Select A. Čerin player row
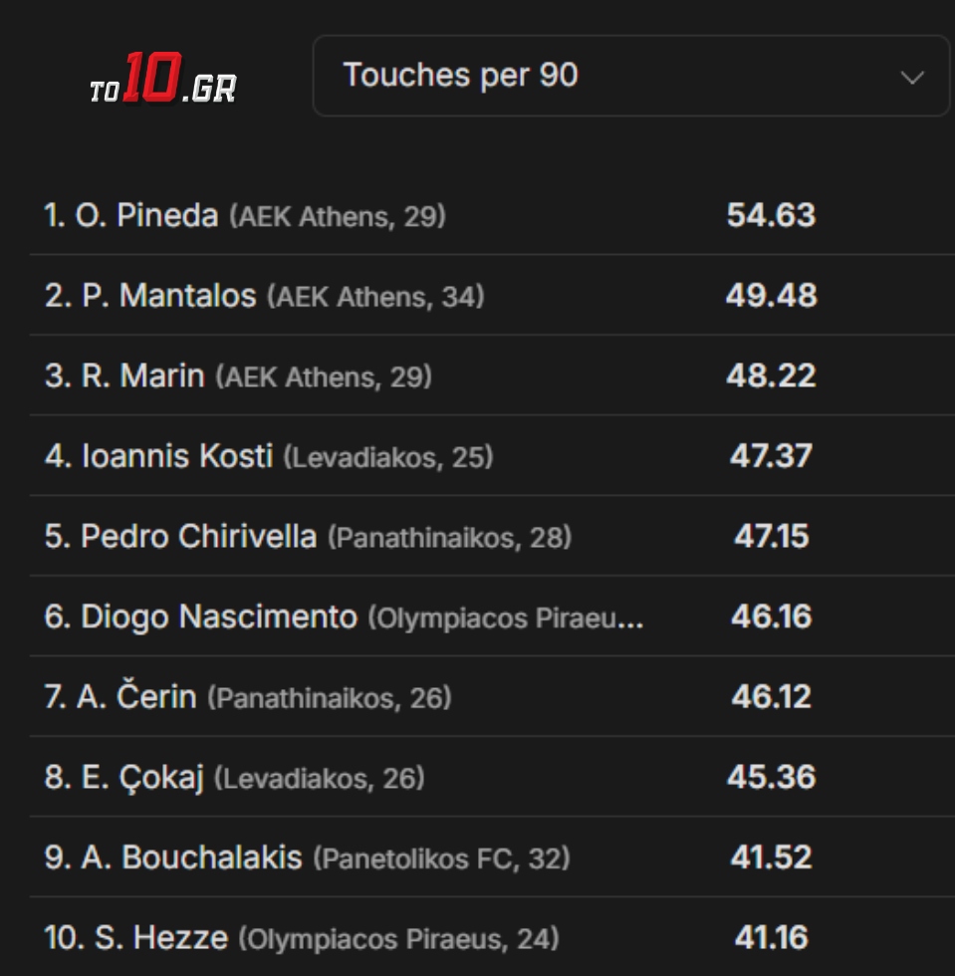The image size is (955, 976). click(121, 697)
